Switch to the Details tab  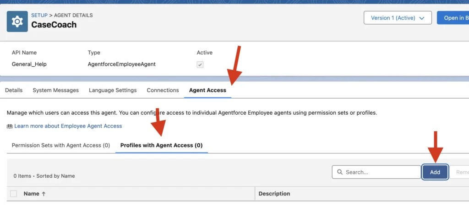[14, 90]
